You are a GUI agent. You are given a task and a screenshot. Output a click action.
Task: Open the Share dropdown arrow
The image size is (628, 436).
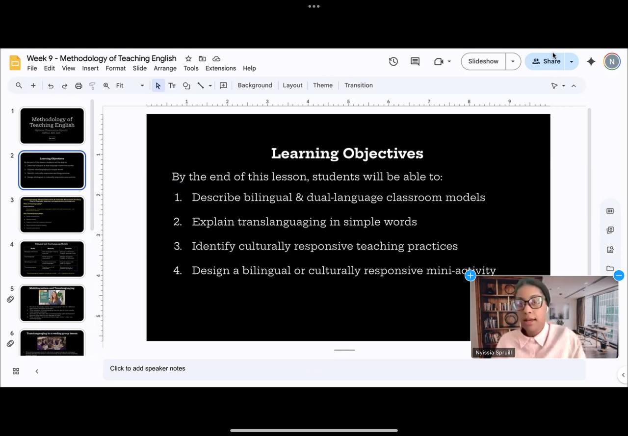pyautogui.click(x=571, y=61)
